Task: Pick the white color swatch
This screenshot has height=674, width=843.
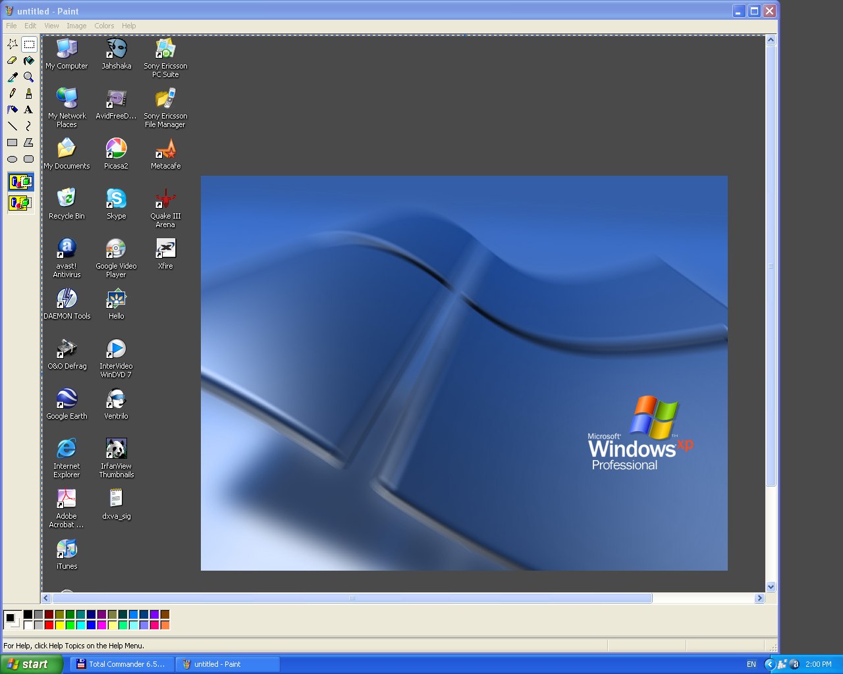Action: coord(28,625)
